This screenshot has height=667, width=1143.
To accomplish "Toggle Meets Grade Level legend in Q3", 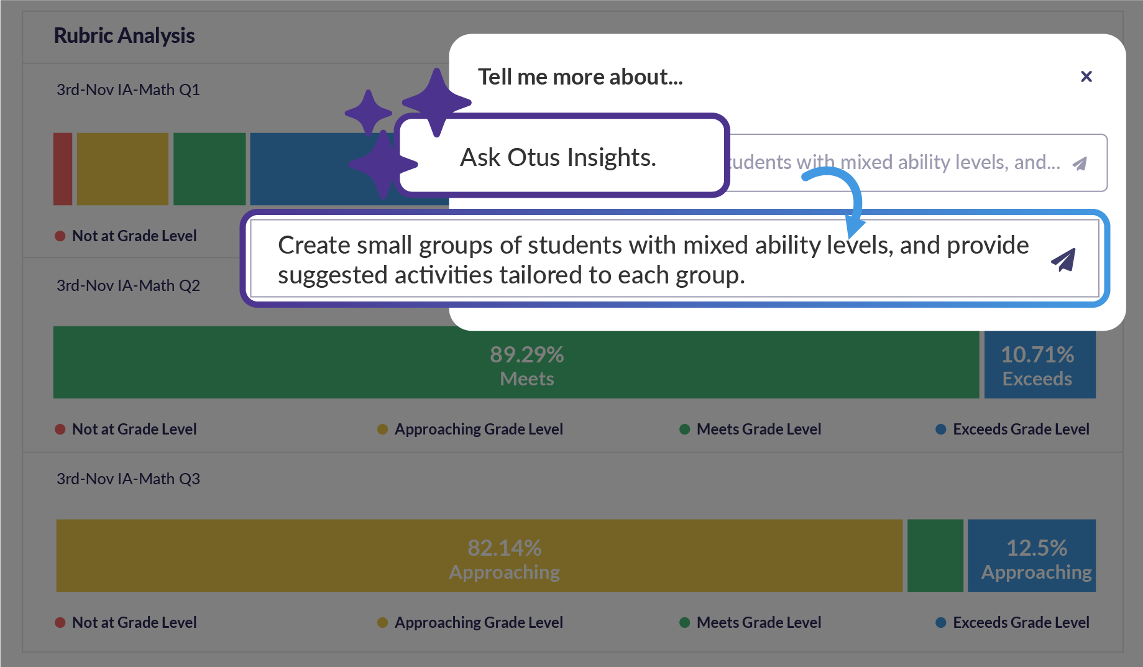I will pyautogui.click(x=751, y=623).
